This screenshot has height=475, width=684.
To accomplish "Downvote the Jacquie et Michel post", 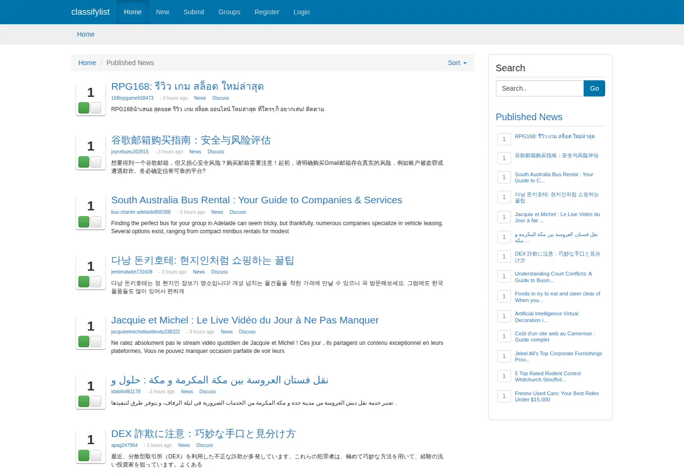I will [96, 342].
